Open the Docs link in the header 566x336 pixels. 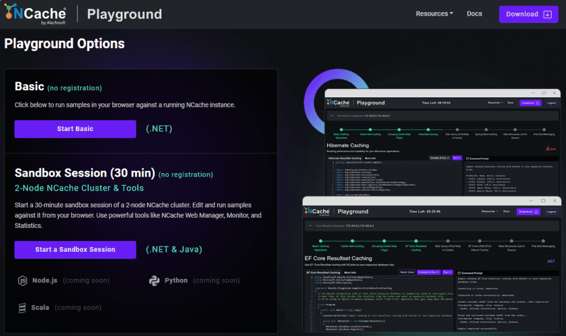pos(474,14)
